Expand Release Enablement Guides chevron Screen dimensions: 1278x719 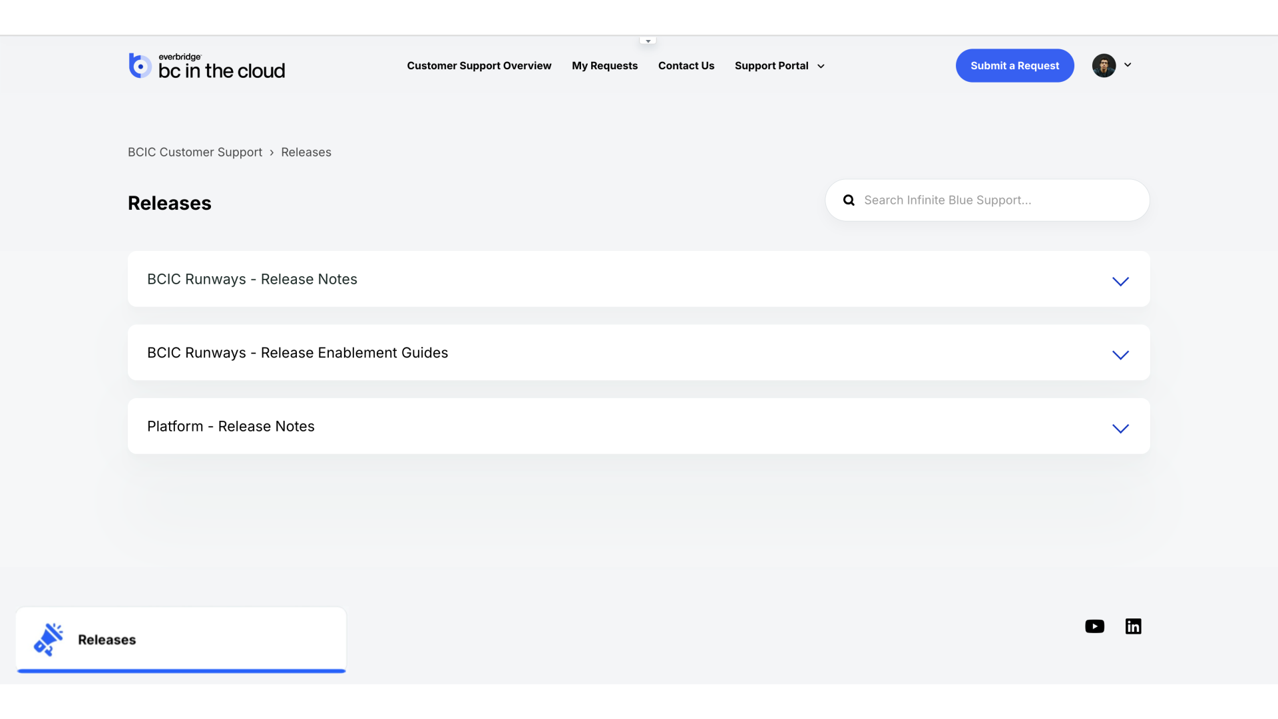[x=1120, y=355]
